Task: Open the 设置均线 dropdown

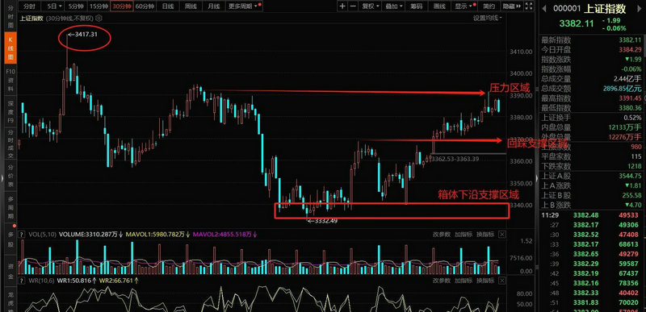Action: [x=488, y=18]
